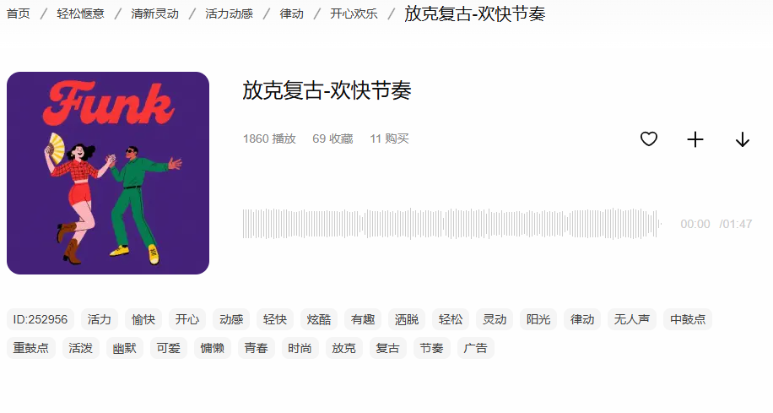Viewport: 773px width, 413px height.
Task: Select the 轻松 tag
Action: pyautogui.click(x=450, y=319)
